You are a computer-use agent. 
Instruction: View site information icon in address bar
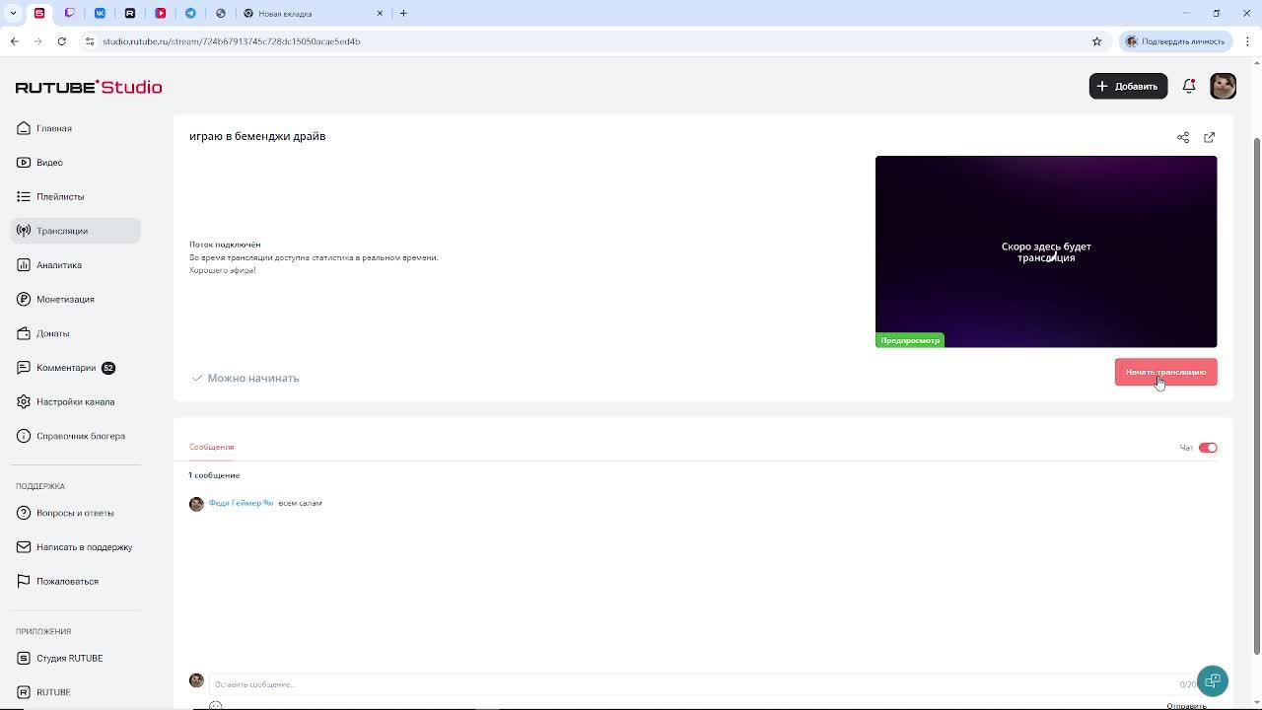coord(89,41)
